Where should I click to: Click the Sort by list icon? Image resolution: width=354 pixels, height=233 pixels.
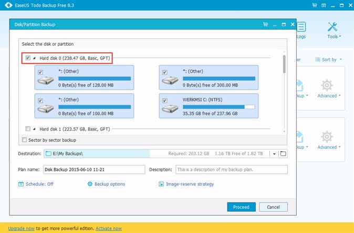(318, 60)
